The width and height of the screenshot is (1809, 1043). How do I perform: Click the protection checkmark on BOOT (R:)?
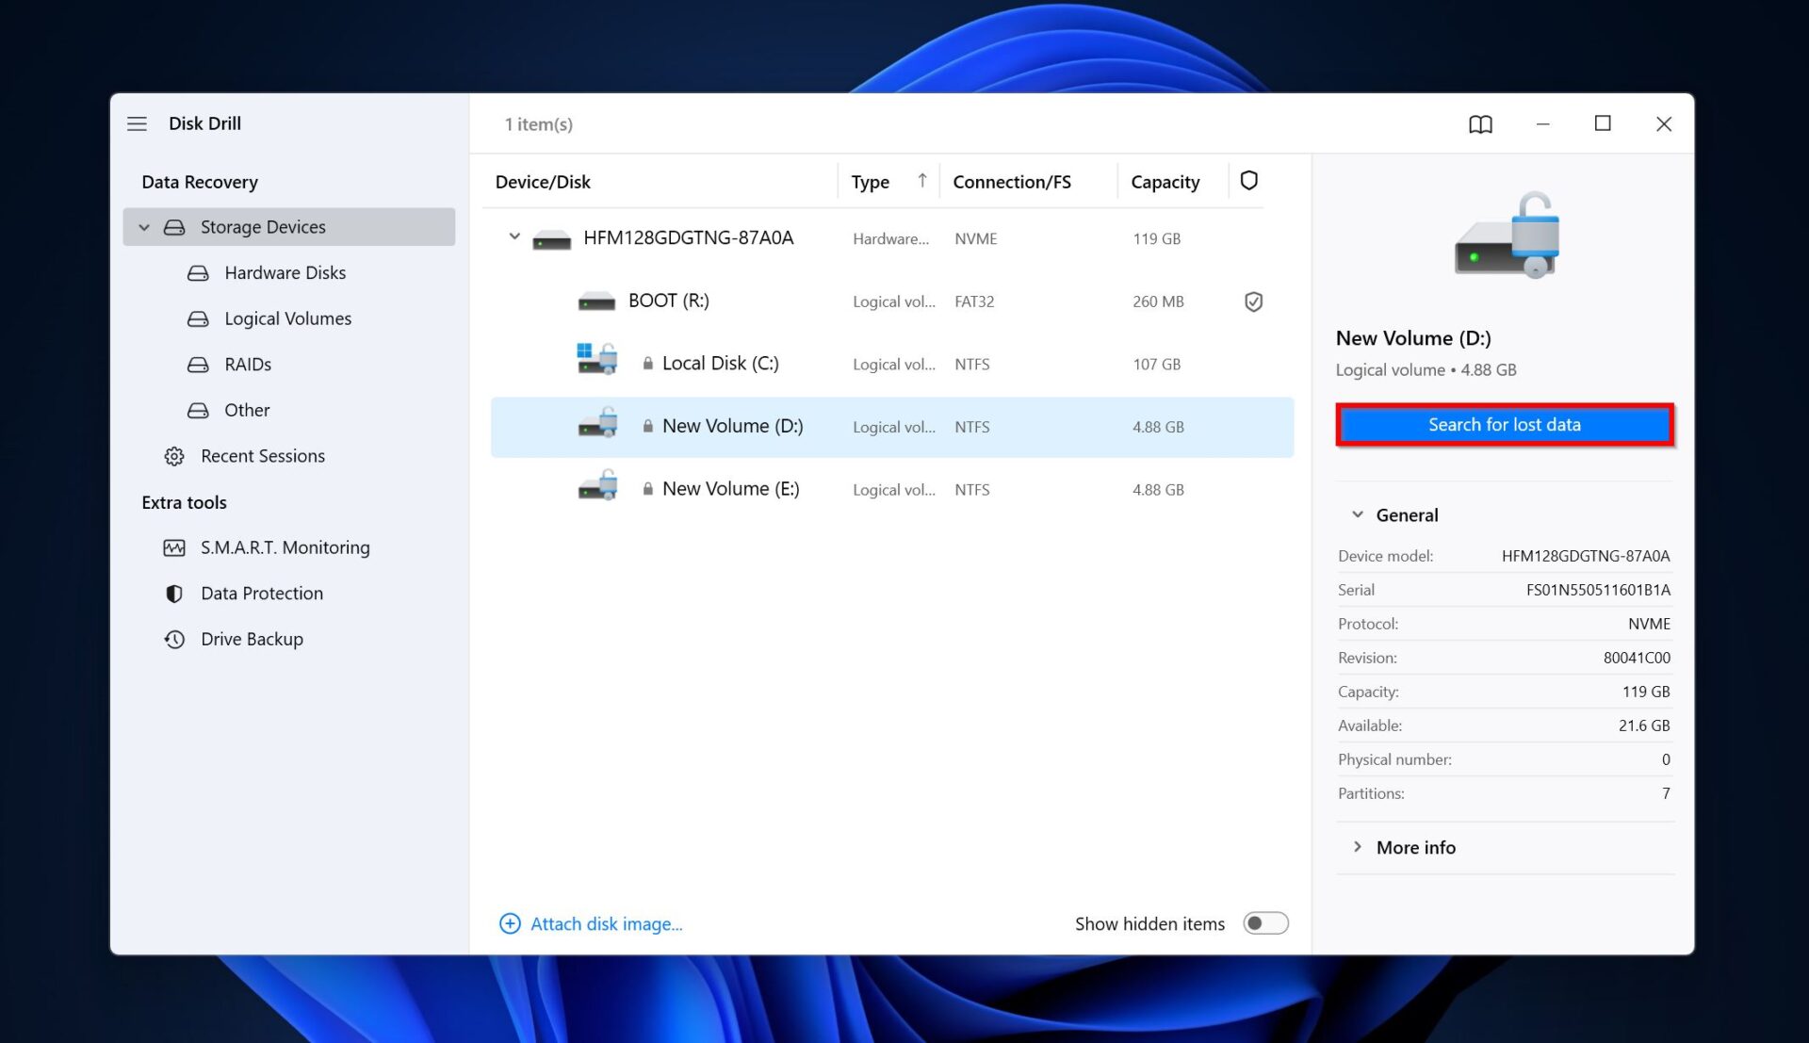coord(1253,301)
